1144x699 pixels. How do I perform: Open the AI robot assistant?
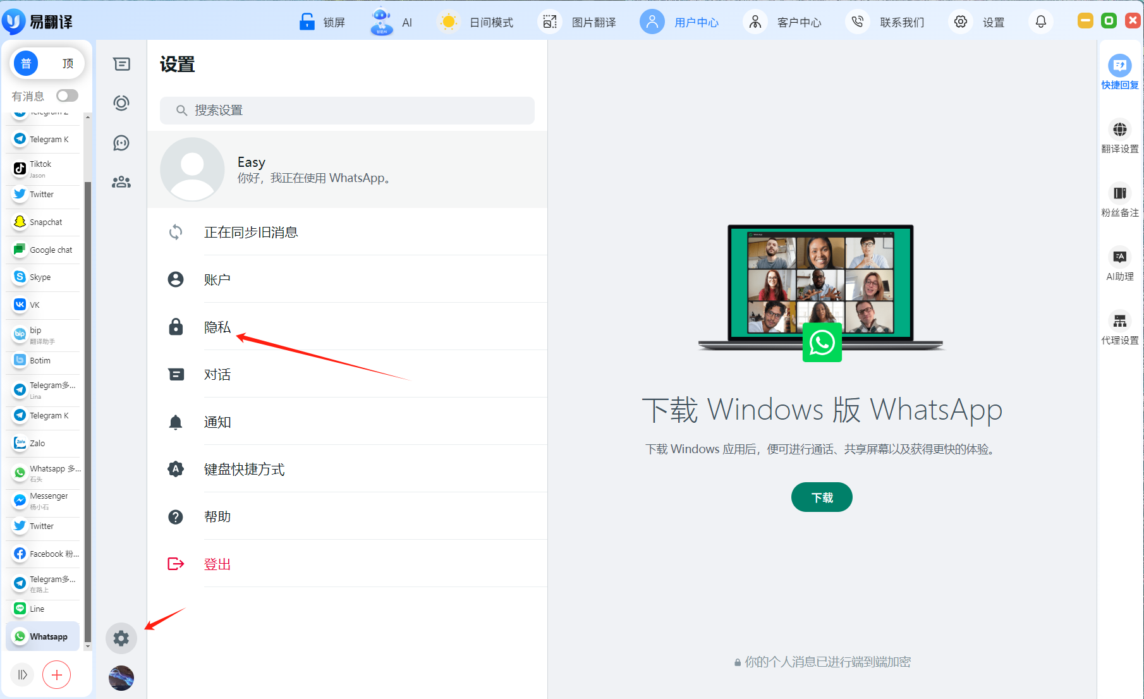click(381, 21)
